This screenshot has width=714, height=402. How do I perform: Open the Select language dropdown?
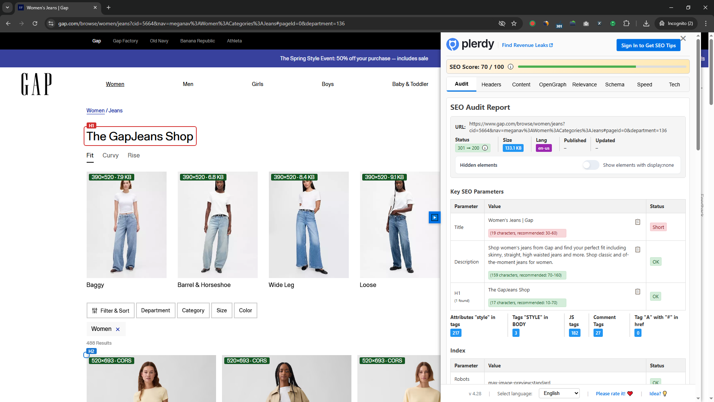[x=559, y=393]
